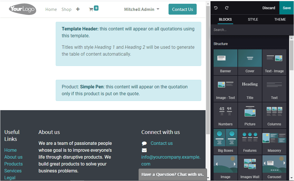Click the Save button
The width and height of the screenshot is (294, 181).
pos(286,8)
